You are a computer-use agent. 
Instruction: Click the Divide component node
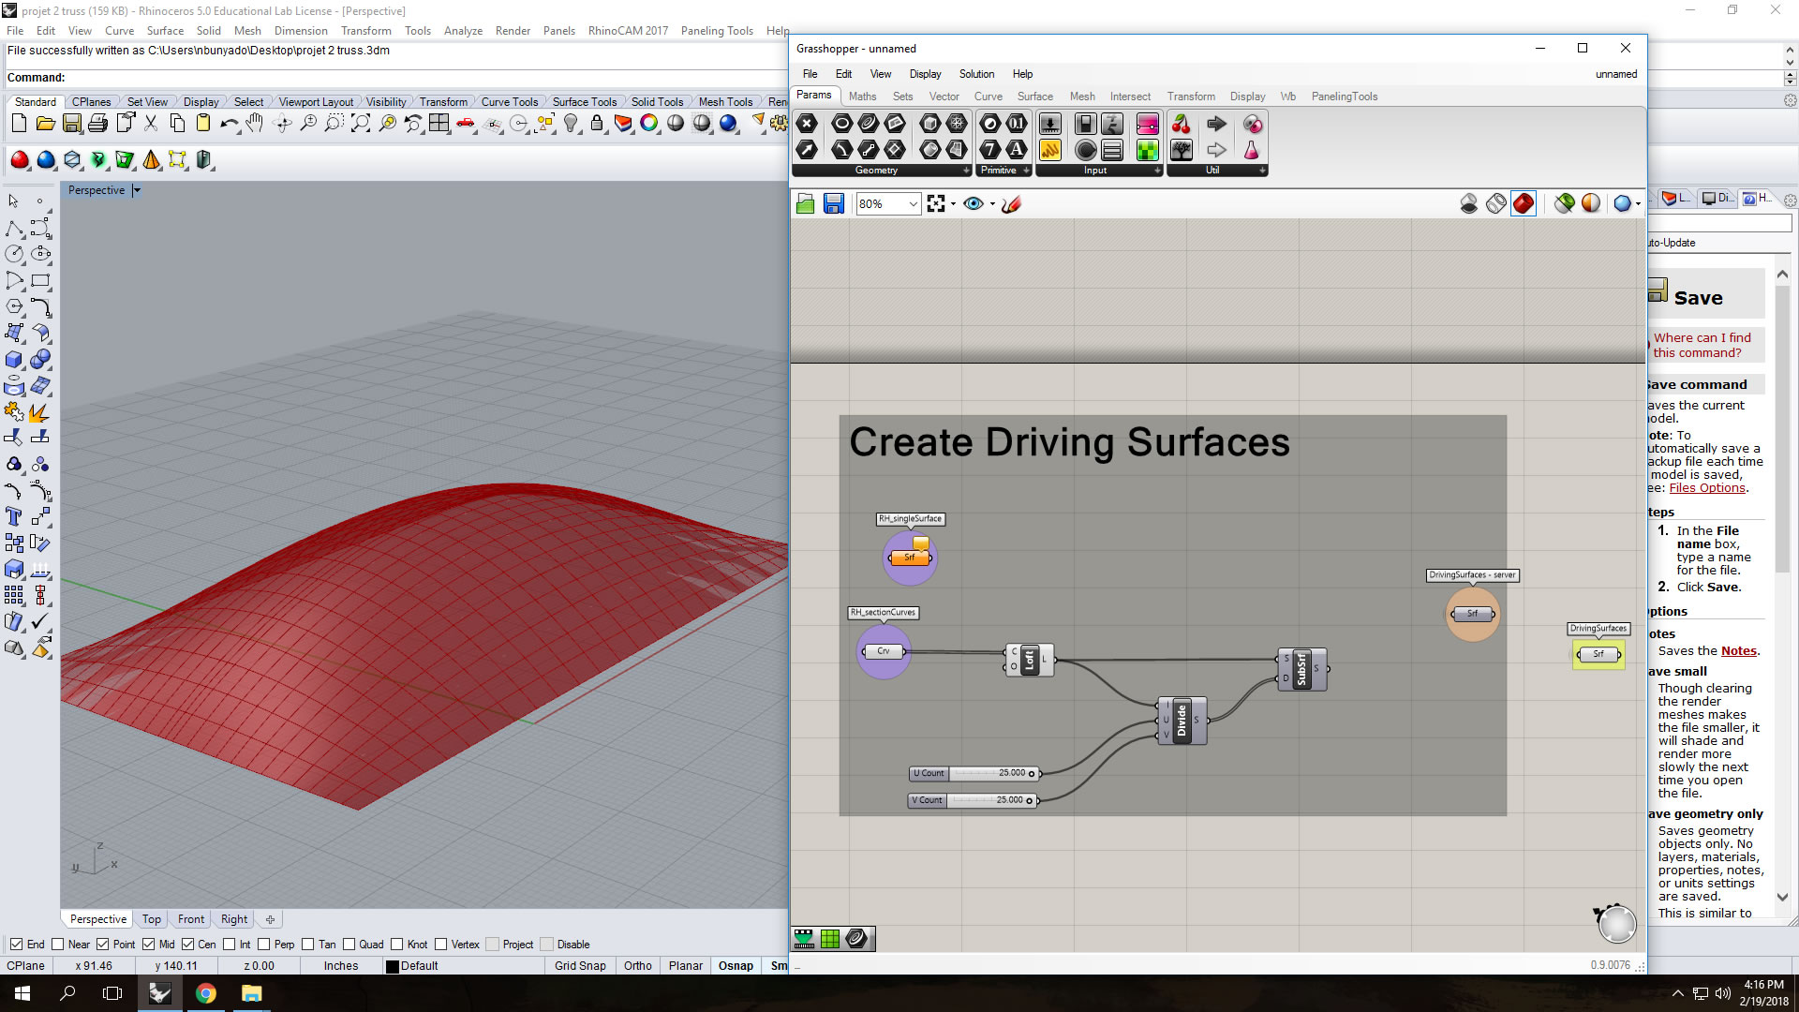pyautogui.click(x=1182, y=721)
